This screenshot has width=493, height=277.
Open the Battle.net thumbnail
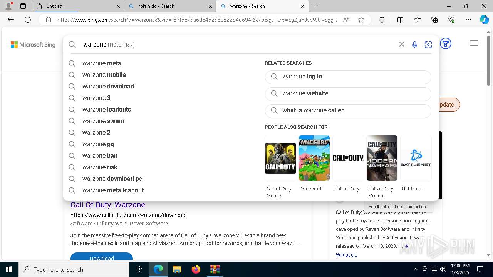416,158
